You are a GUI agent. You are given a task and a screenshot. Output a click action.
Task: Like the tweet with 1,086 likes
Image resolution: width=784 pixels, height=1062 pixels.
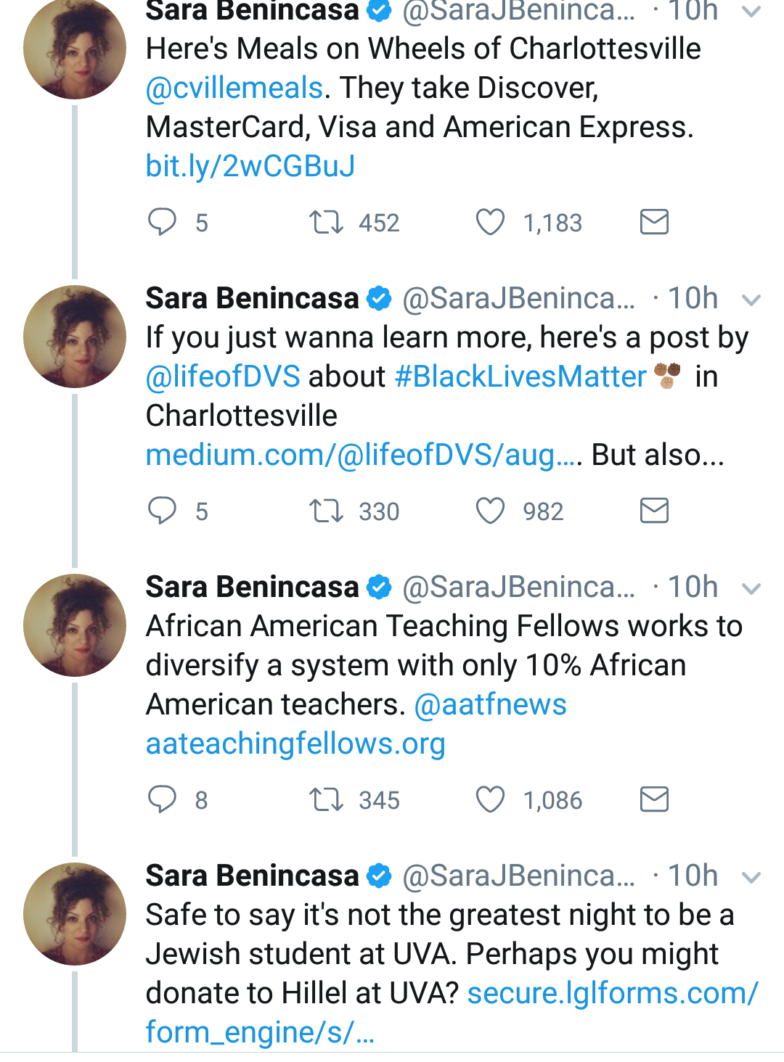pos(490,799)
